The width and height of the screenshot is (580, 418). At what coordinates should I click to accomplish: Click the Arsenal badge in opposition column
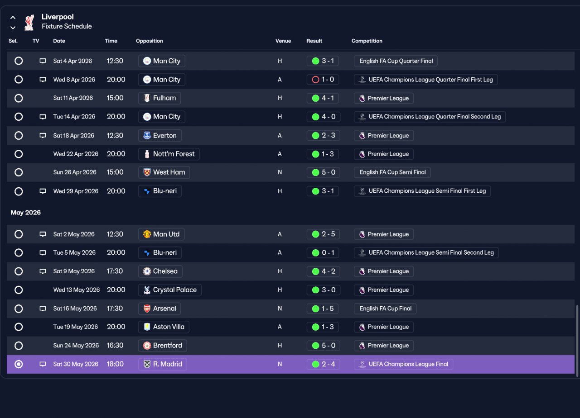(x=147, y=309)
